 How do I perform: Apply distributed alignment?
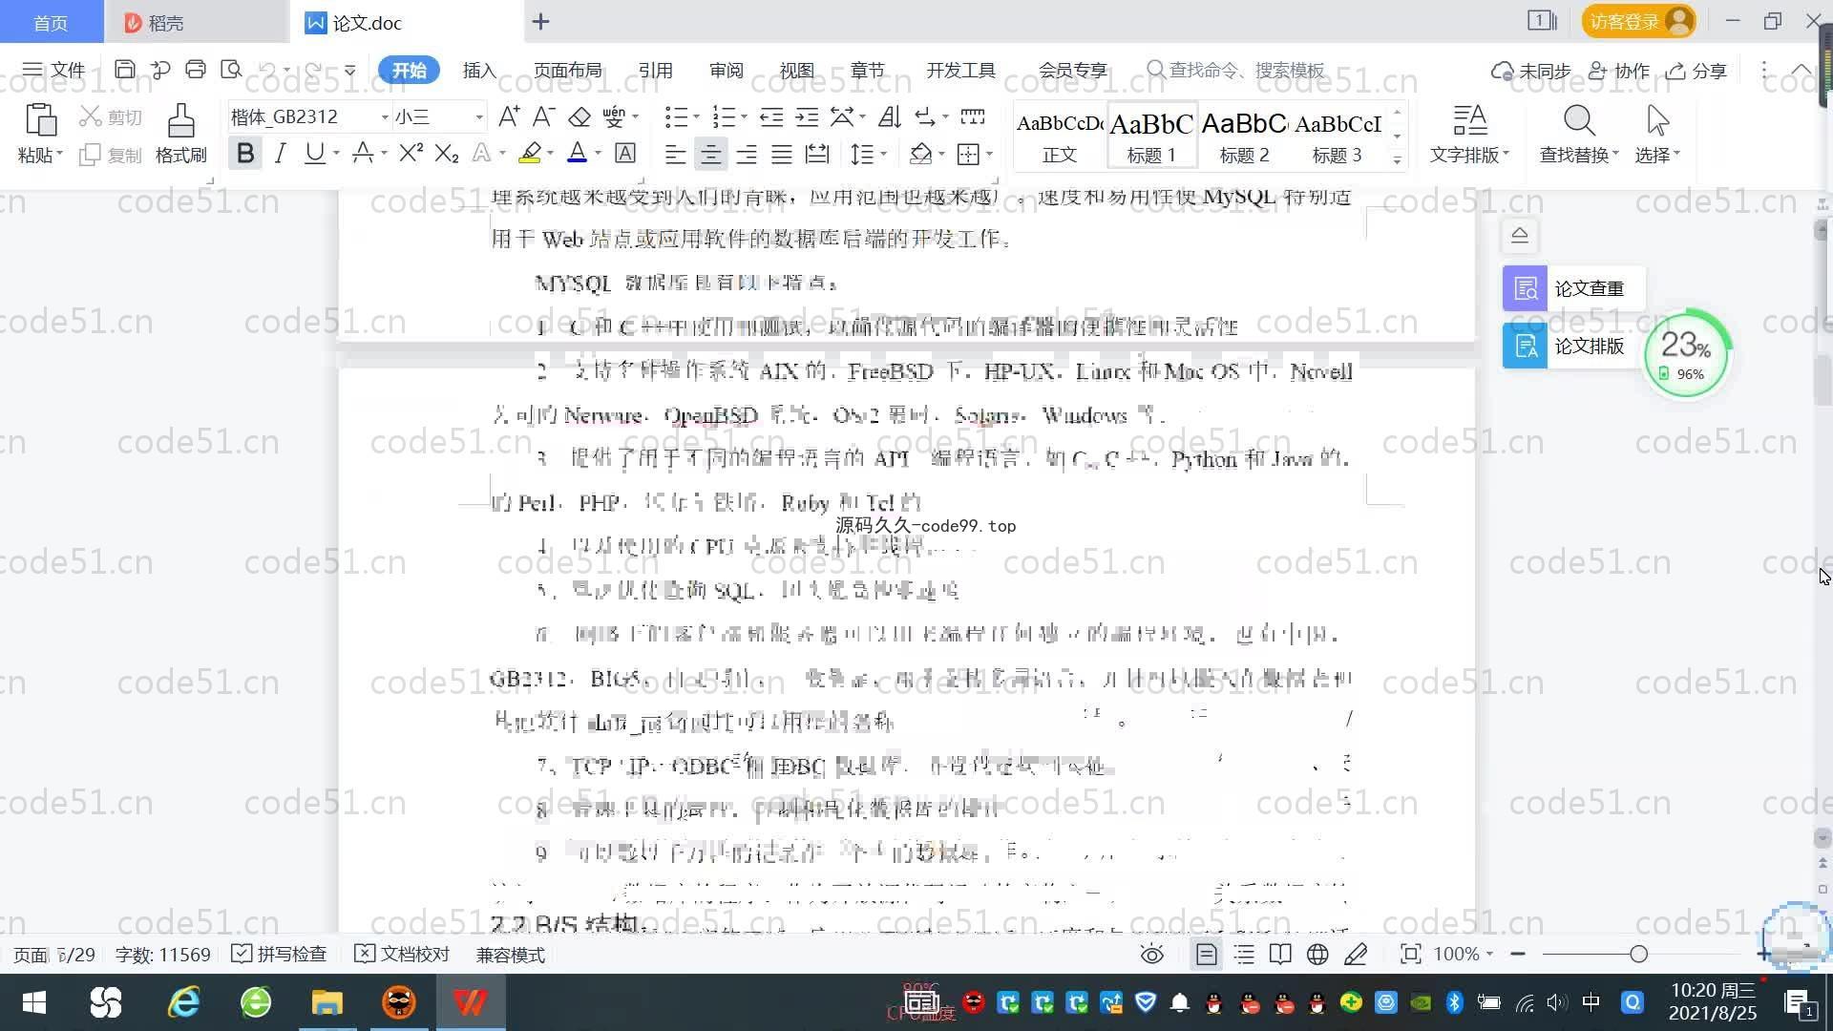point(817,154)
